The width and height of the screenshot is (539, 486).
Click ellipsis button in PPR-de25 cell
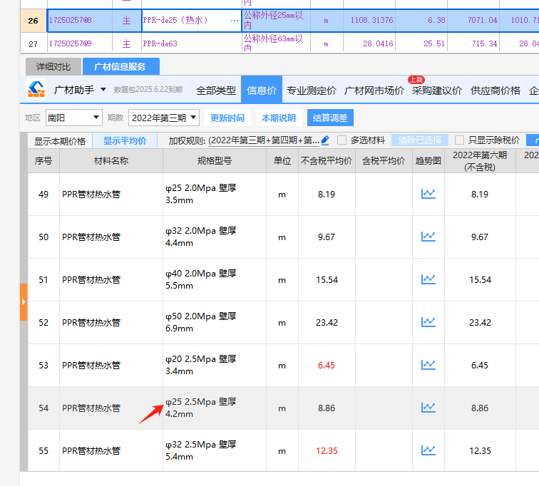[x=235, y=21]
